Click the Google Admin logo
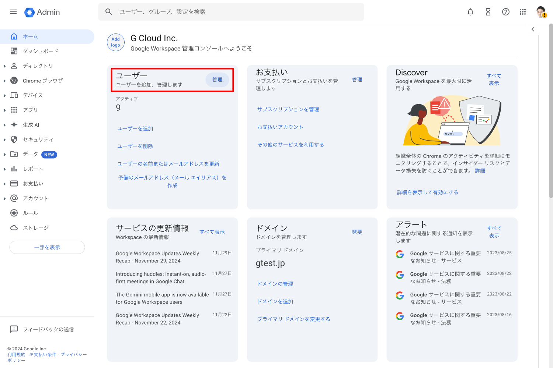The image size is (553, 368). [x=42, y=12]
